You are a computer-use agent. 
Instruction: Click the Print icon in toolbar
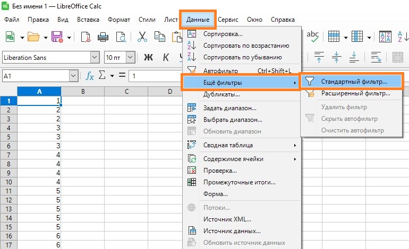[103, 37]
